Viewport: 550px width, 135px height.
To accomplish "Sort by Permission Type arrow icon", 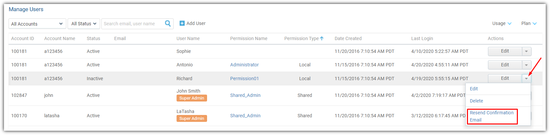I will pyautogui.click(x=322, y=38).
